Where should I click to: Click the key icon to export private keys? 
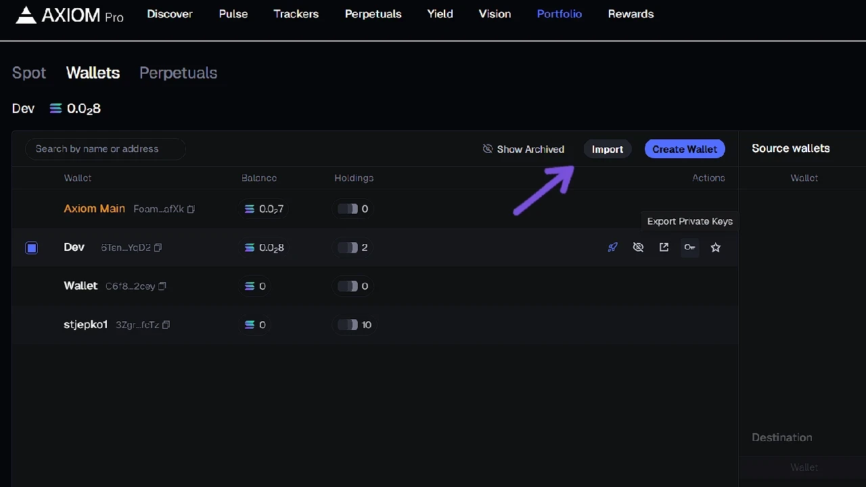689,248
